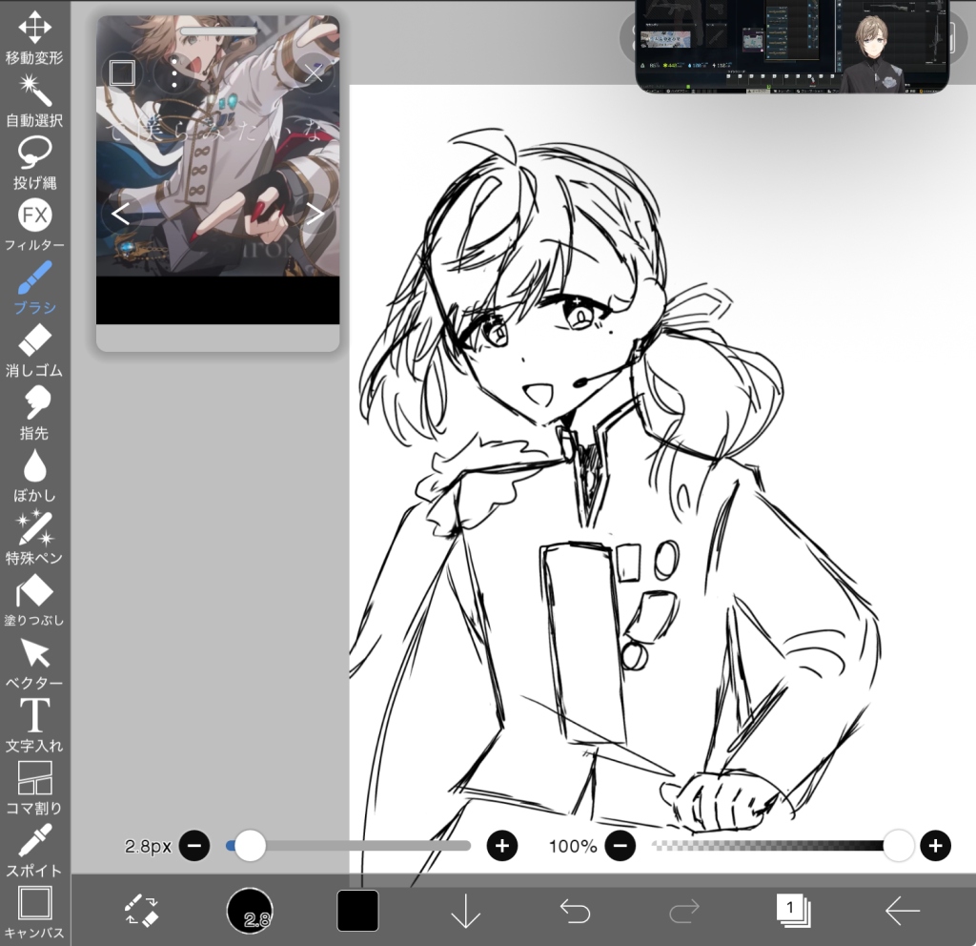Select the コマ割り frame divider tool
Viewport: 976px width, 946px height.
point(34,788)
